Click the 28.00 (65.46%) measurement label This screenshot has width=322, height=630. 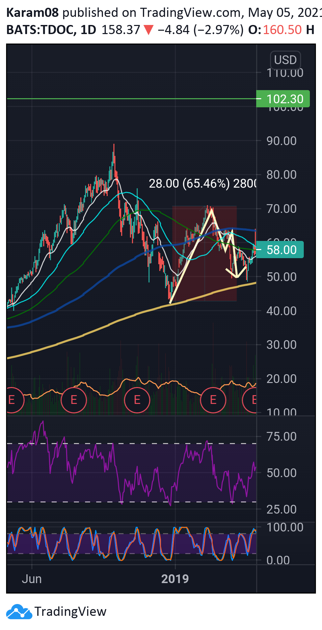(203, 184)
